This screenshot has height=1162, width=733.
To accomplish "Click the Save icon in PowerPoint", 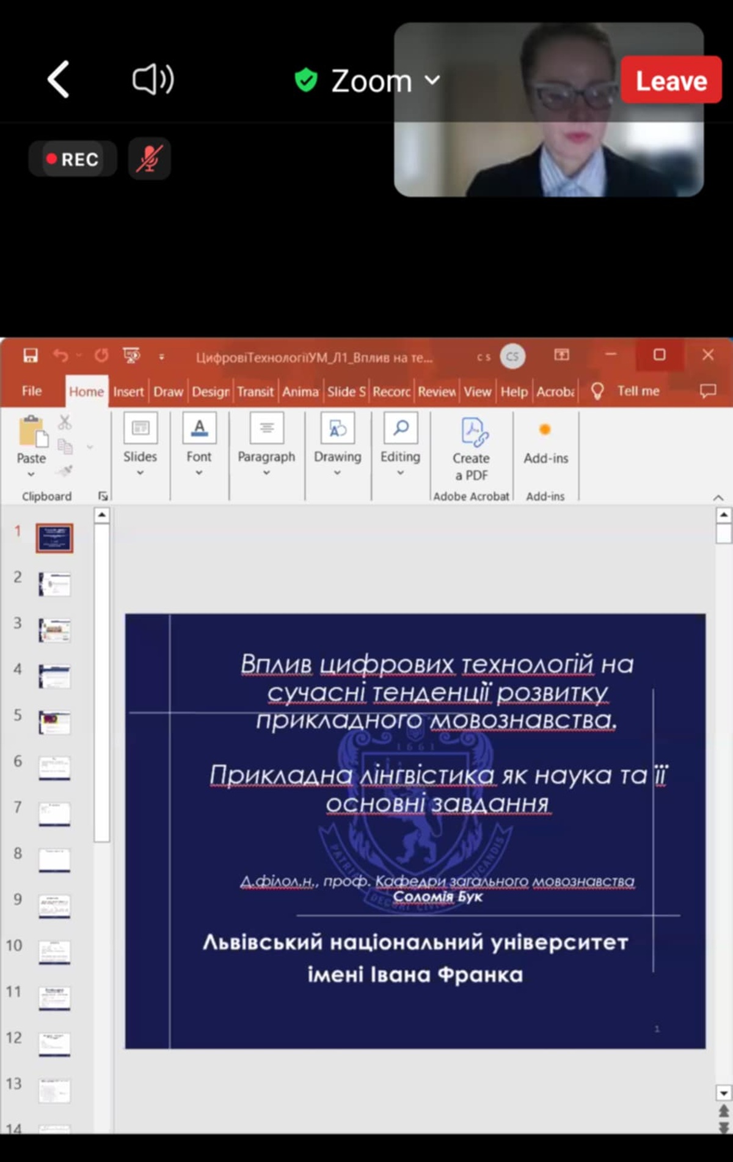I will tap(31, 356).
